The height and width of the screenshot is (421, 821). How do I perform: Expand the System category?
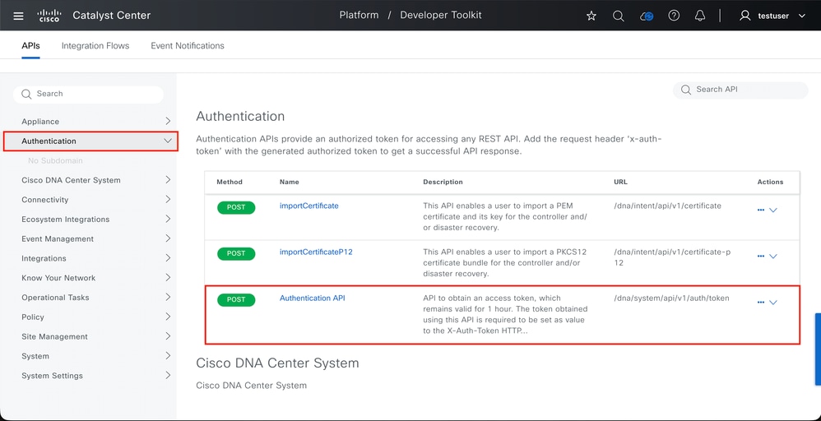(x=168, y=355)
